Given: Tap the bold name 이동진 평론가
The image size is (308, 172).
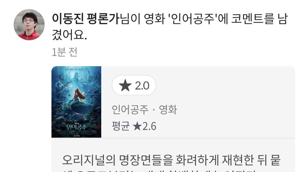Looking at the screenshot, I should click(x=86, y=19).
